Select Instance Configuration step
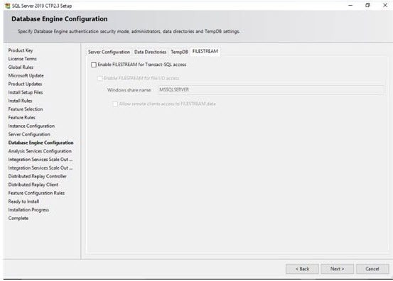This screenshot has height=281, width=393. point(31,126)
